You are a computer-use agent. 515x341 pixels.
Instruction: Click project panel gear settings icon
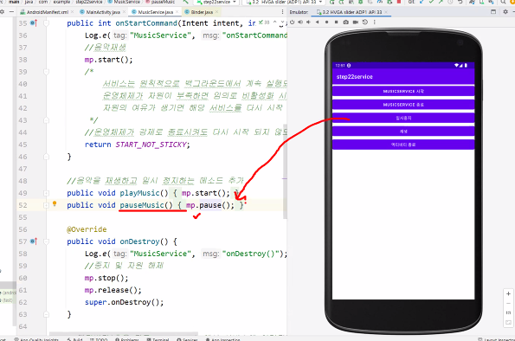point(2,12)
